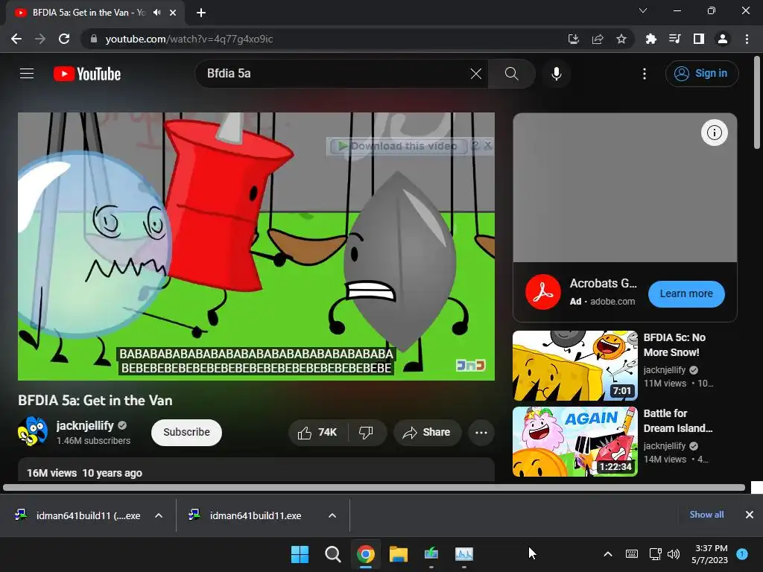Open volume control in system tray
Screen dimensions: 763x572
click(674, 554)
